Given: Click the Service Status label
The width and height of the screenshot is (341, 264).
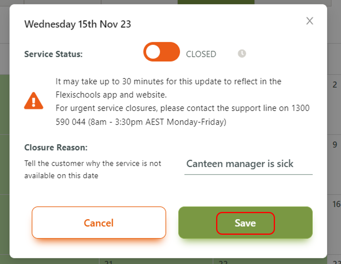Looking at the screenshot, I should (53, 54).
